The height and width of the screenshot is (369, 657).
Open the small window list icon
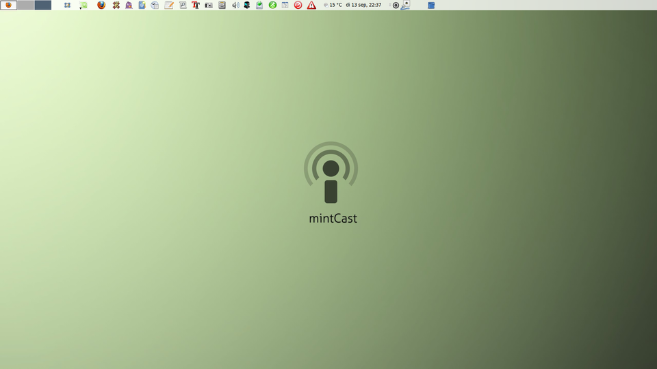click(x=285, y=5)
